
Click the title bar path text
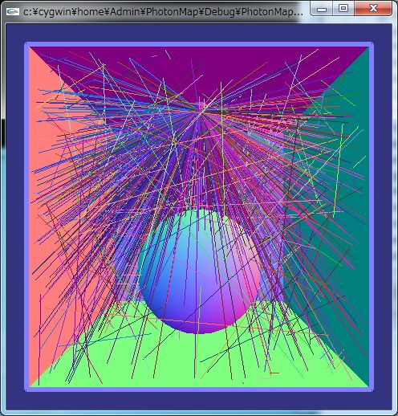click(163, 12)
